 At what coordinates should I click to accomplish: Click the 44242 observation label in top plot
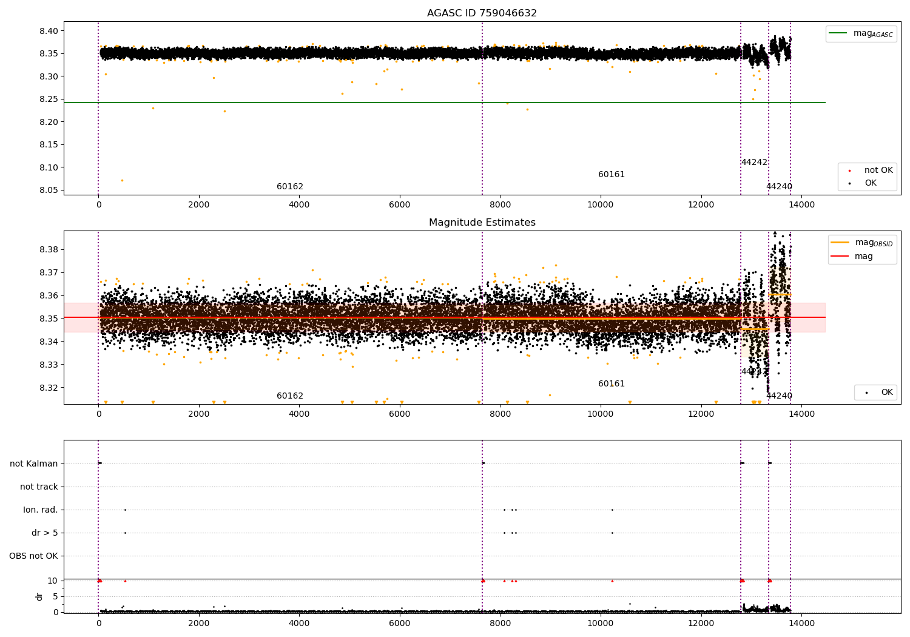click(754, 163)
